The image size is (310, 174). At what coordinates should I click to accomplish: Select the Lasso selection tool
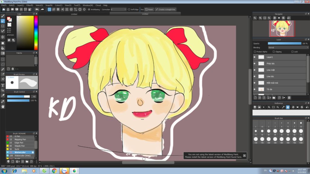[3, 64]
